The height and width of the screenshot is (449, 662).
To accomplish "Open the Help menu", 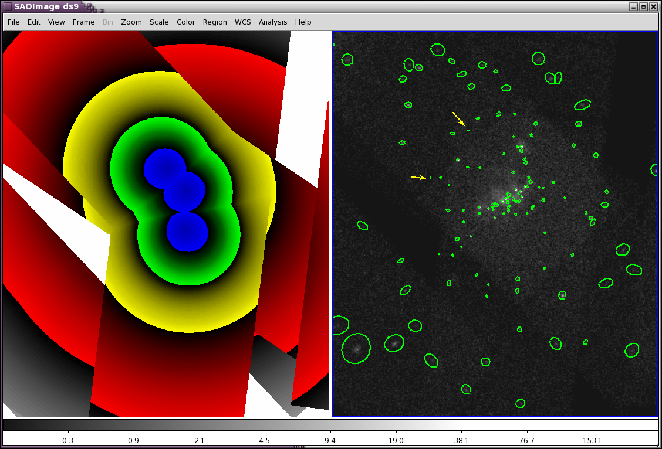I will click(303, 22).
